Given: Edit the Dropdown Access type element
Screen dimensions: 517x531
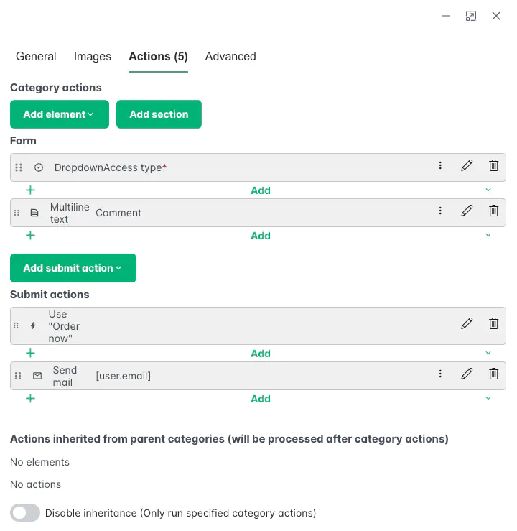Looking at the screenshot, I should 467,165.
